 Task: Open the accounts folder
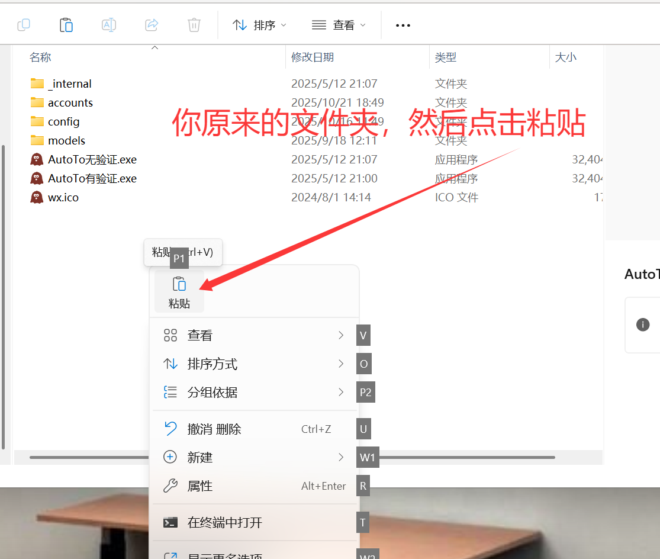70,102
